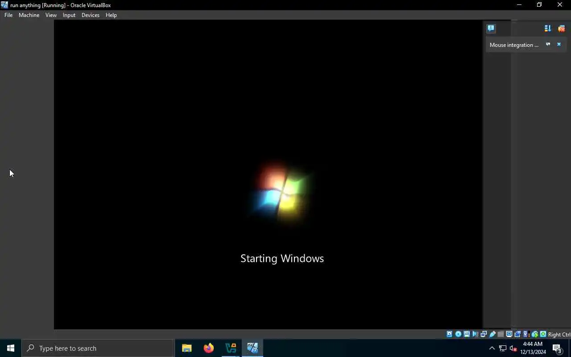Click the floppy disk indicator icon
Image resolution: width=571 pixels, height=357 pixels.
click(467, 334)
